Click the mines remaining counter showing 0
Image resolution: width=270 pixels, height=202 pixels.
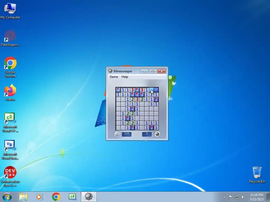pyautogui.click(x=147, y=134)
